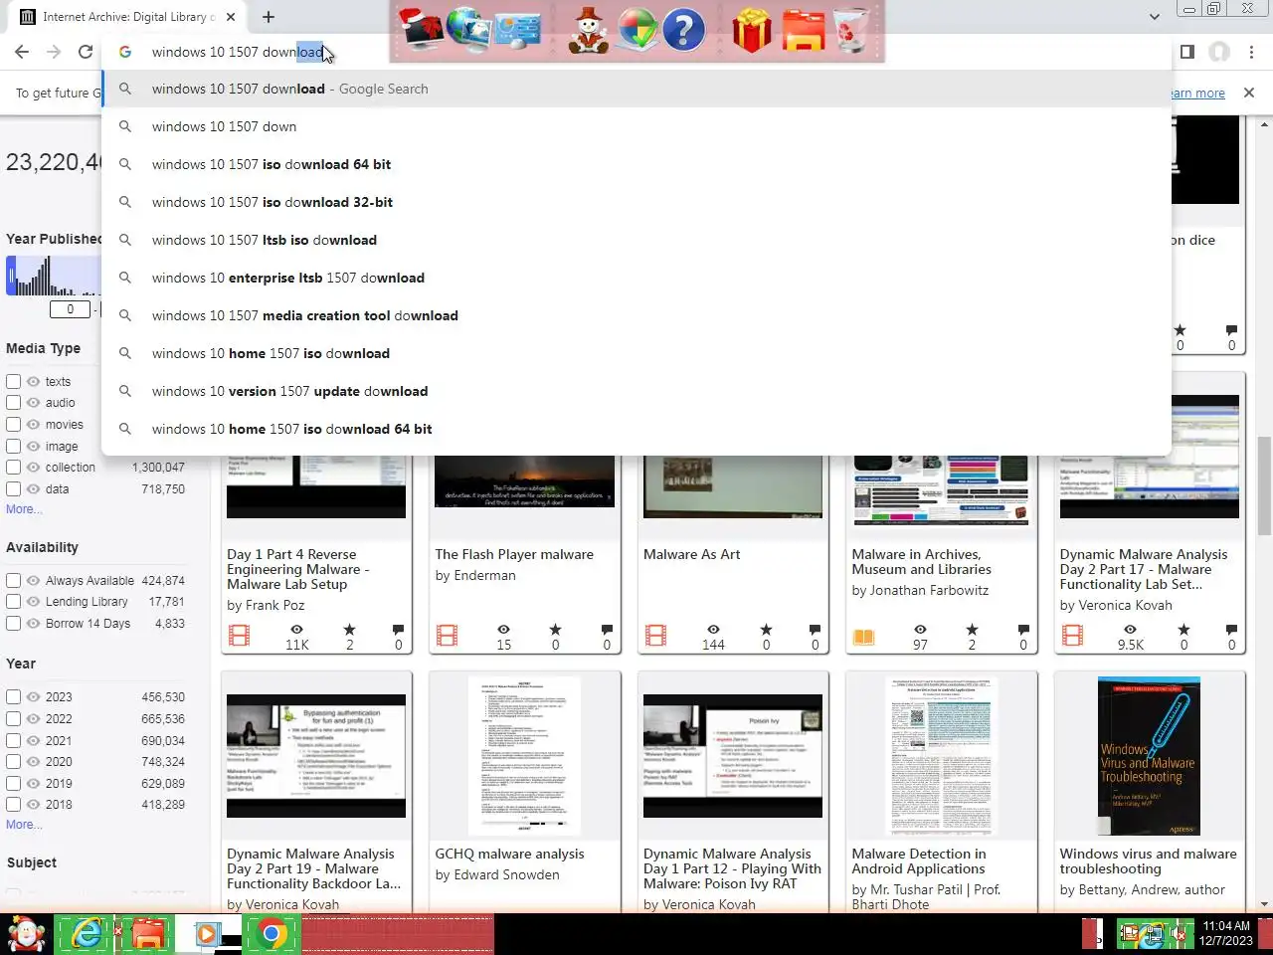This screenshot has height=955, width=1273.
Task: Open the Chrome three-dot menu
Action: coord(1251,52)
